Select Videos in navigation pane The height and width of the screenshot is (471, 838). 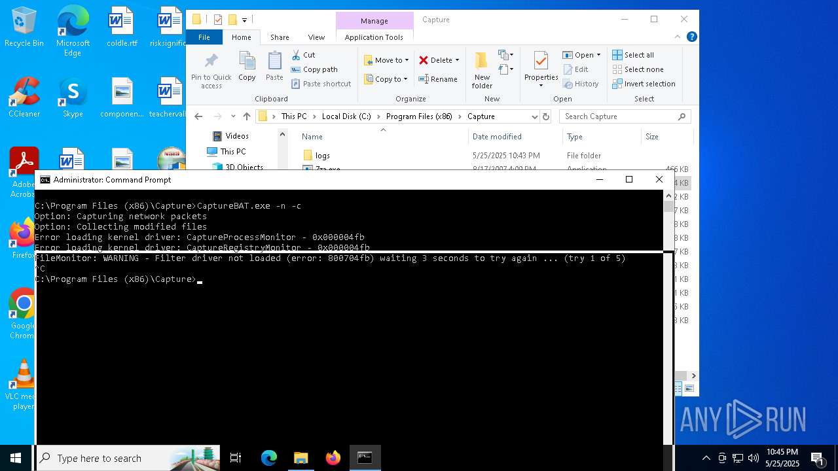[237, 136]
